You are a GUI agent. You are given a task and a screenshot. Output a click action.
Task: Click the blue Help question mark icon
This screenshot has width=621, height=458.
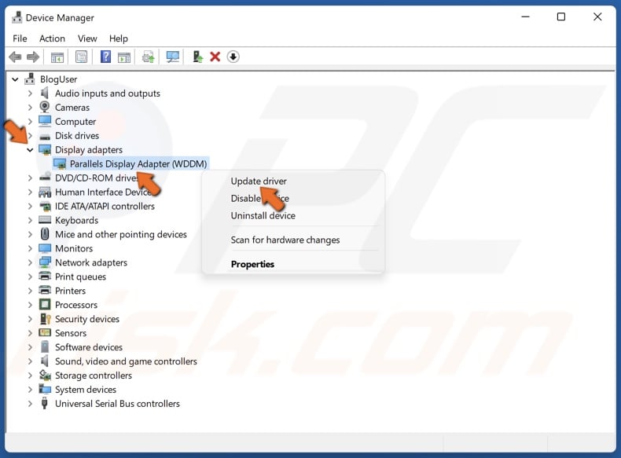pos(106,57)
